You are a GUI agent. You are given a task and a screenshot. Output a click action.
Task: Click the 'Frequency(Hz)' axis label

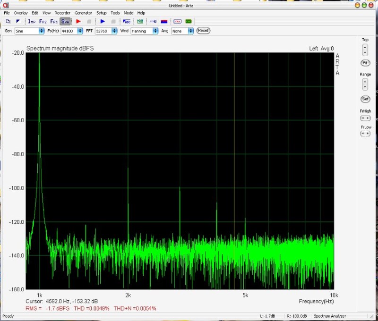pyautogui.click(x=316, y=302)
